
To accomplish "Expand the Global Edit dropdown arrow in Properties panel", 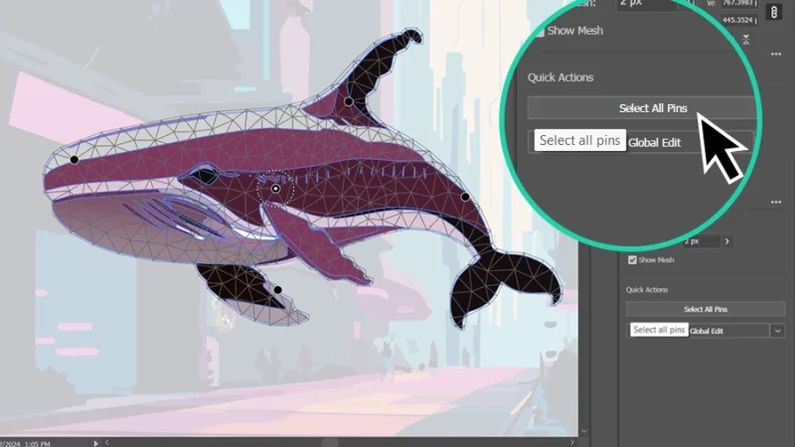I will point(776,330).
